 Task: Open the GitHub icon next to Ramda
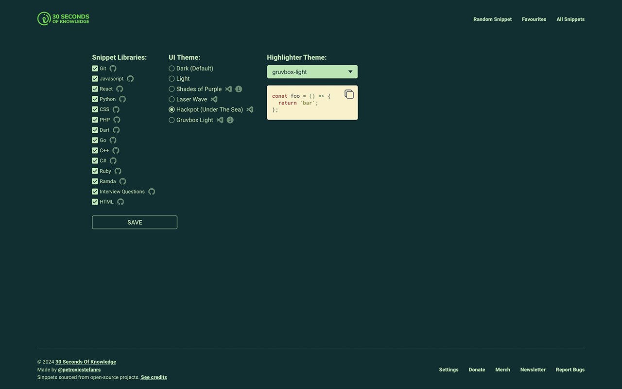(x=122, y=181)
